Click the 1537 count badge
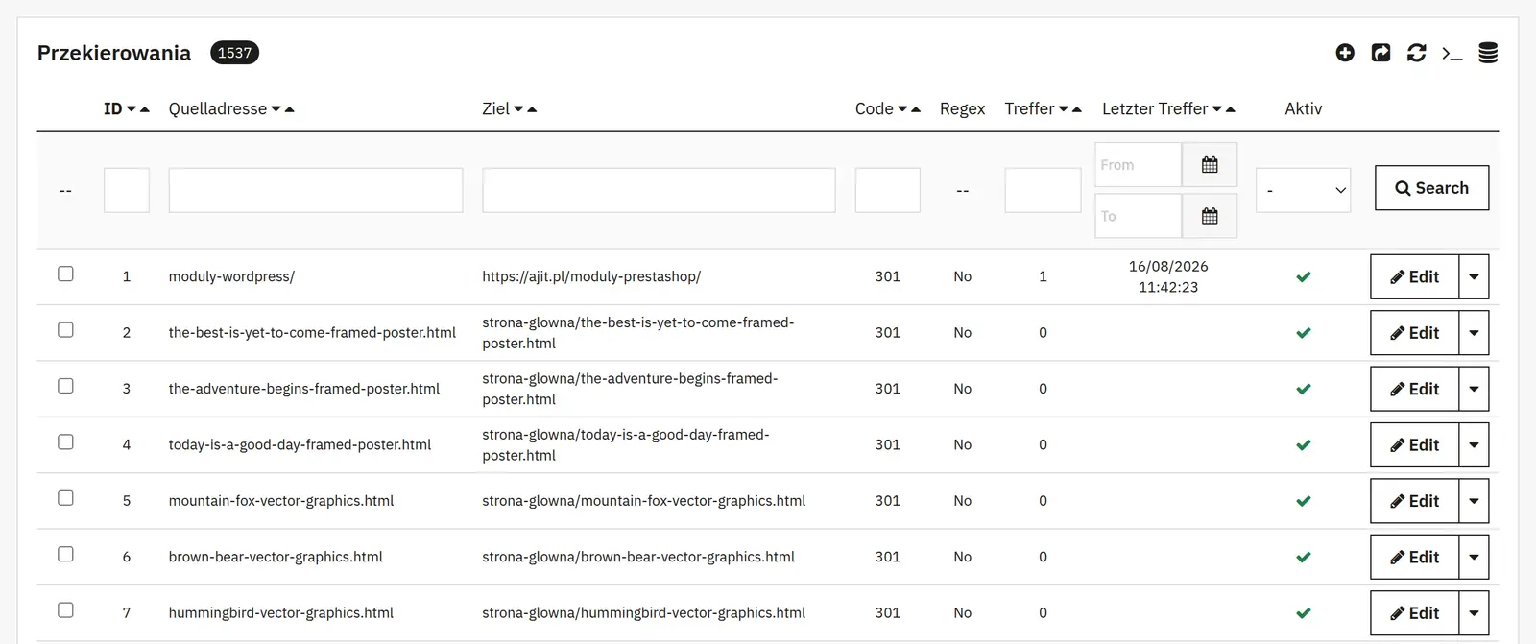Viewport: 1536px width, 644px height. pos(234,53)
